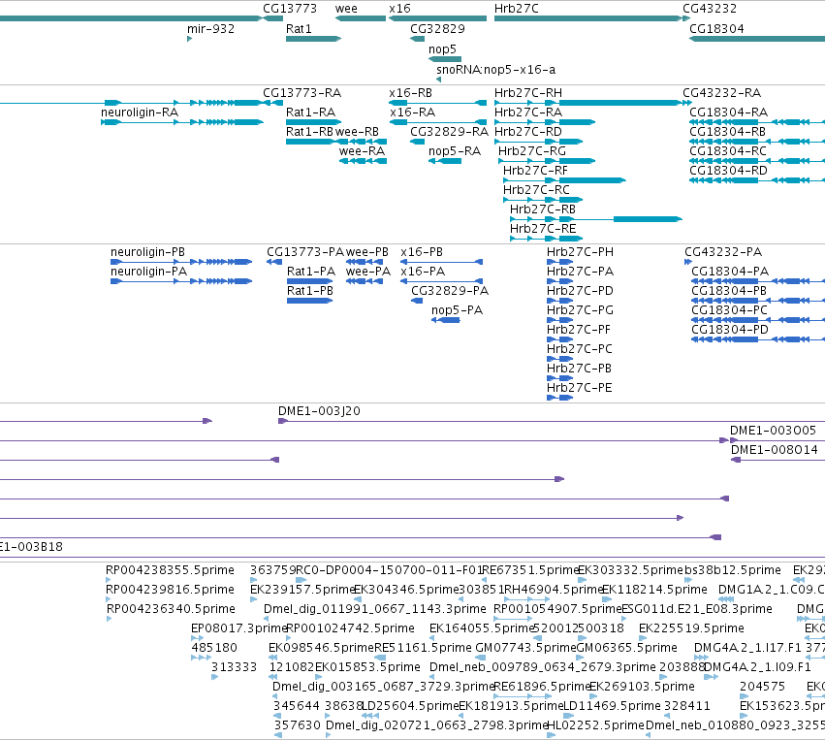Select the Rat1-PB protein label
This screenshot has width=825, height=740.
tap(310, 291)
